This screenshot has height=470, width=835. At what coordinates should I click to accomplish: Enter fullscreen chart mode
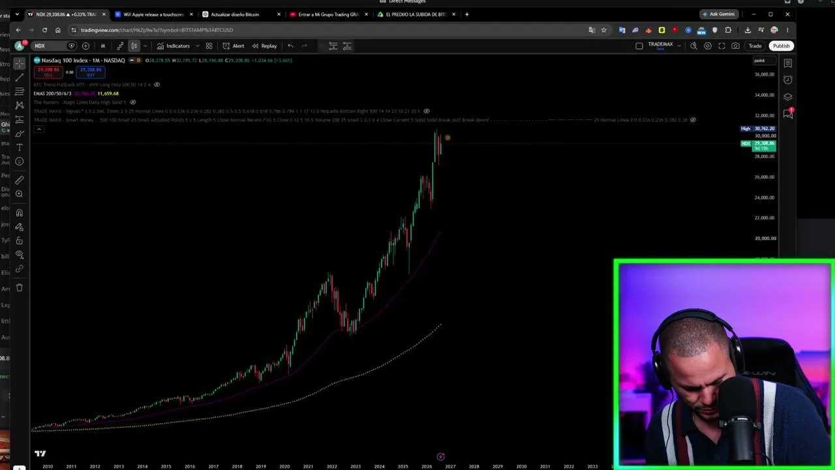pos(721,46)
